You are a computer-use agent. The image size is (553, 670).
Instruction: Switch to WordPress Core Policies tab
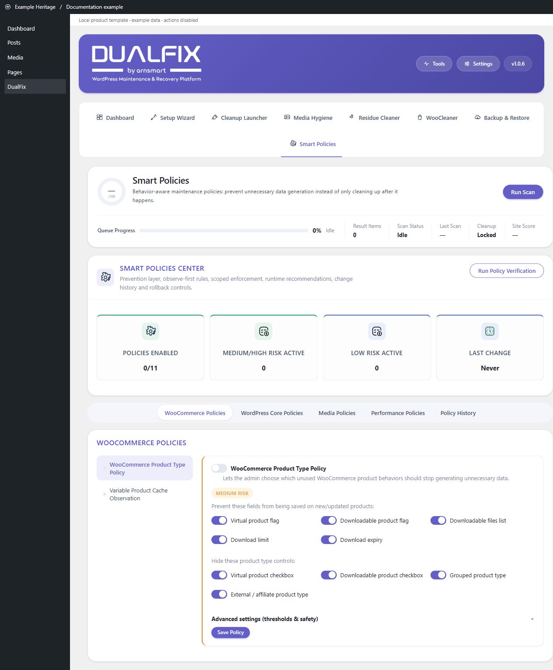[272, 413]
